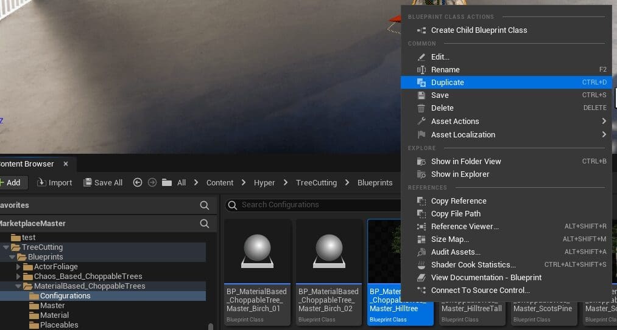Select the Configurations folder in tree
This screenshot has height=330, width=617.
65,296
